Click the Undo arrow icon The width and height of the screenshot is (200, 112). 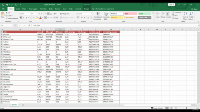7,5
